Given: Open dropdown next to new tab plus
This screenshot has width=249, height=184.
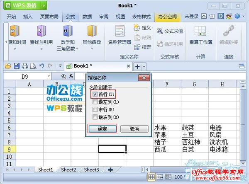Looking at the screenshot, I should pyautogui.click(x=144, y=66).
